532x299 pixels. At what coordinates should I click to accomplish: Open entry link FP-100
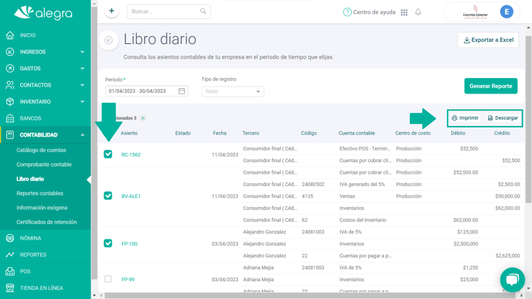pyautogui.click(x=129, y=243)
